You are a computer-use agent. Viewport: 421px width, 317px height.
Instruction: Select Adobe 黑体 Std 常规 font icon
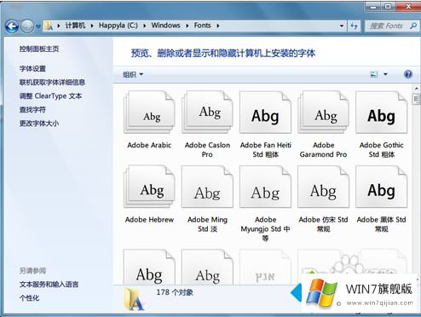[381, 187]
